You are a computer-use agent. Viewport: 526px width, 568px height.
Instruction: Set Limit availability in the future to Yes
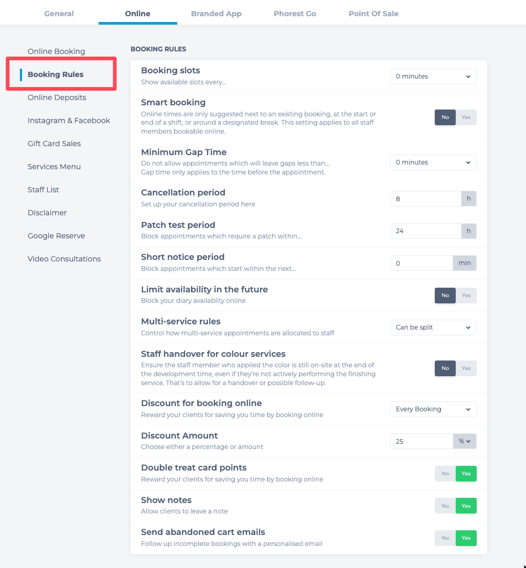click(x=466, y=296)
